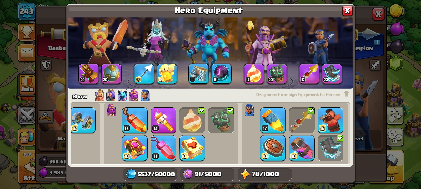
Task: Choose the Giant Arrow level 17 equipment
Action: click(x=273, y=120)
